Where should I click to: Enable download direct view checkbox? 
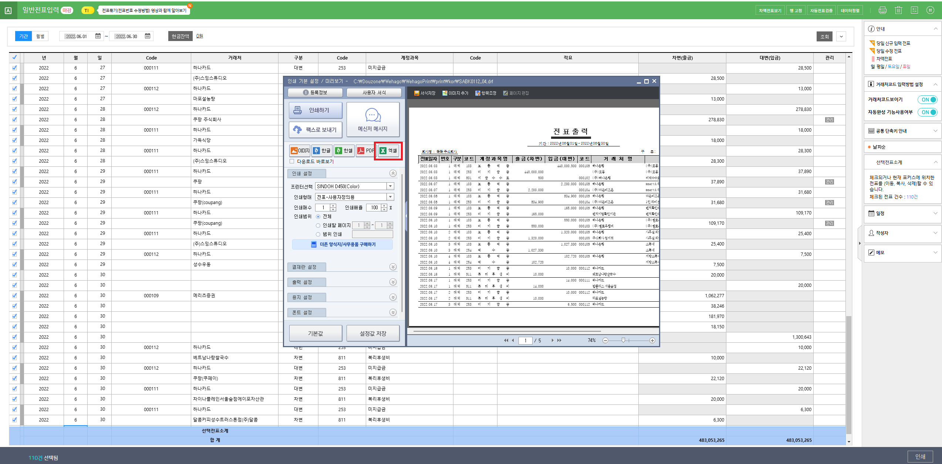click(292, 162)
